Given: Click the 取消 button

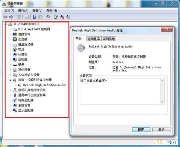Looking at the screenshot, I should pos(161,130).
